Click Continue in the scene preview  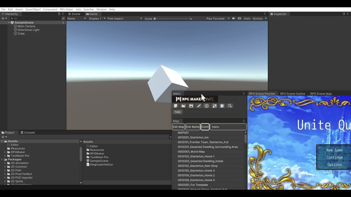coord(335,157)
